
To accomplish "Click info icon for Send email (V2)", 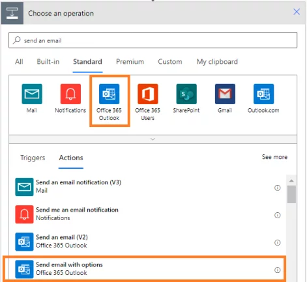I will coord(278,242).
